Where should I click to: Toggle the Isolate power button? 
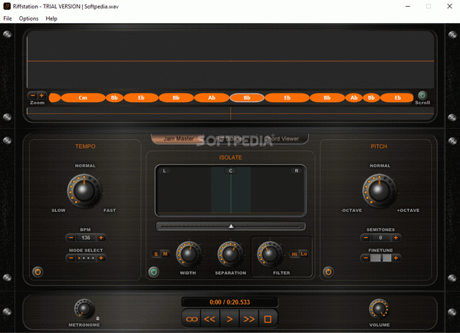click(x=154, y=272)
